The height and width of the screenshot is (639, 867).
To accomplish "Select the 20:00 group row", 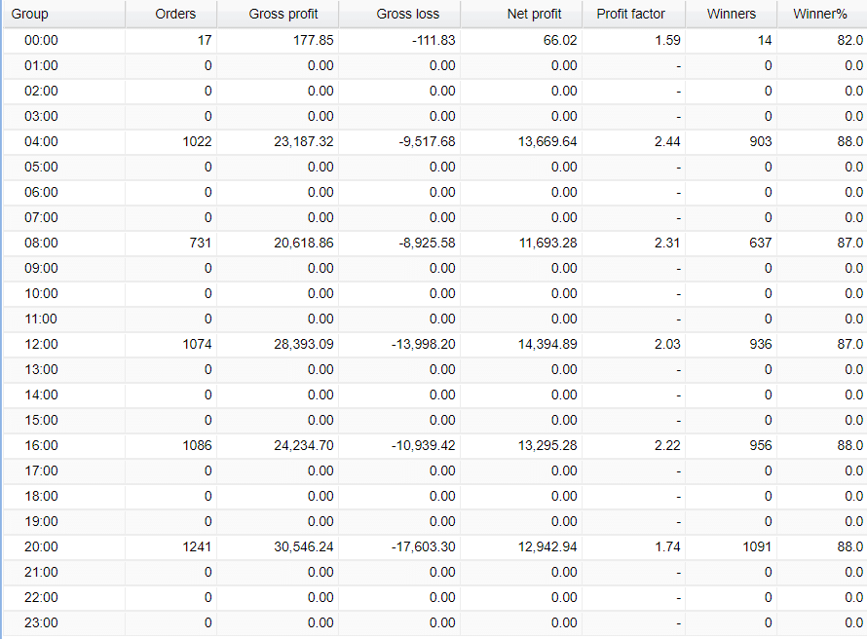I will pos(43,546).
